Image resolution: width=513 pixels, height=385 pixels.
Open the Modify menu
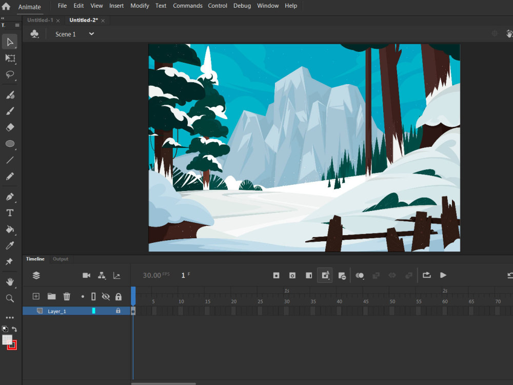140,6
